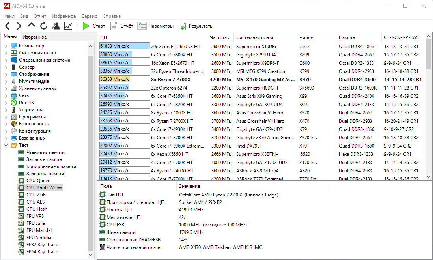Expand the База данных tree node
The width and height of the screenshot is (433, 260).
(6, 138)
